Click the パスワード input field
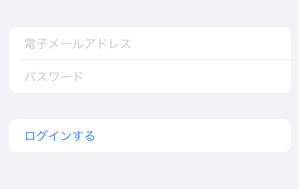The image size is (299, 189). coord(150,76)
